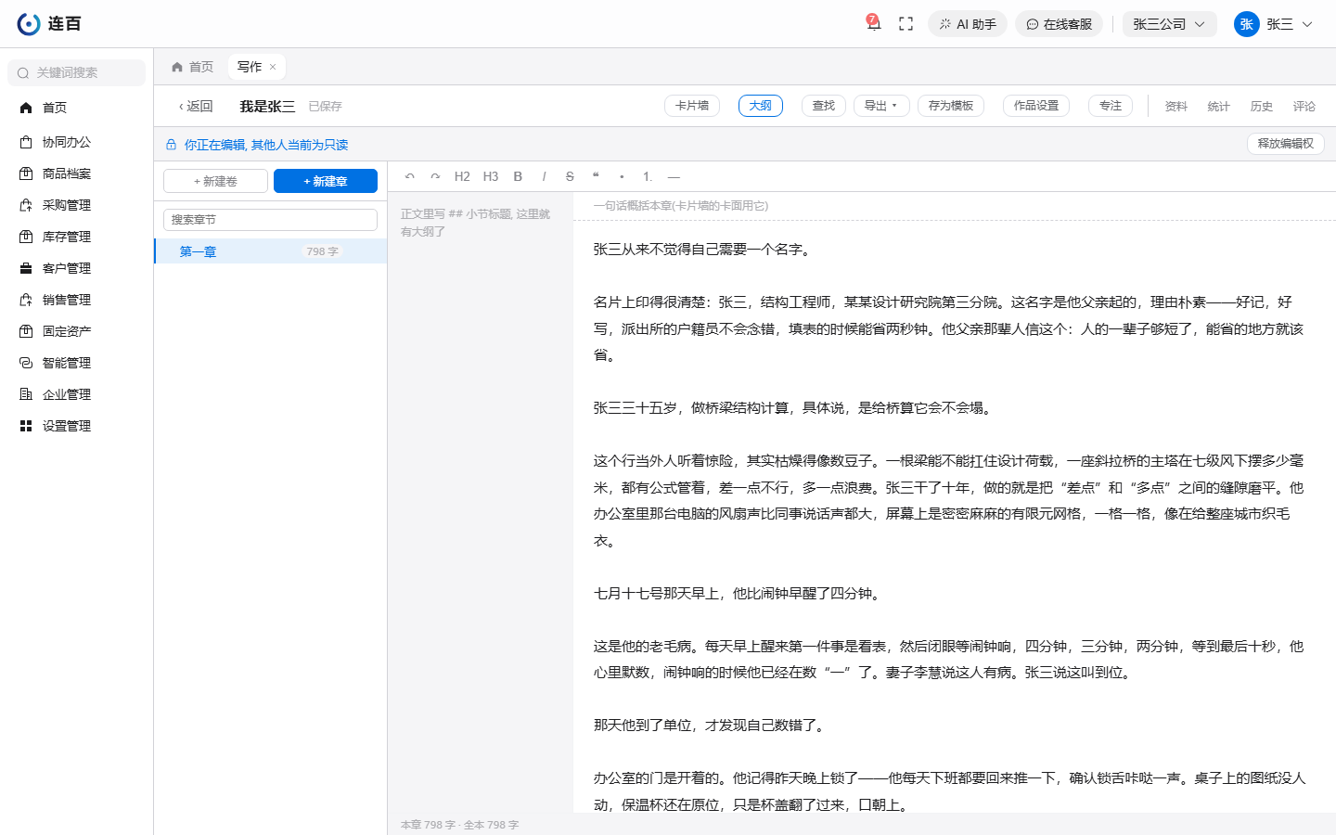Click 释放编辑权 button
This screenshot has height=835, width=1336.
[x=1286, y=144]
